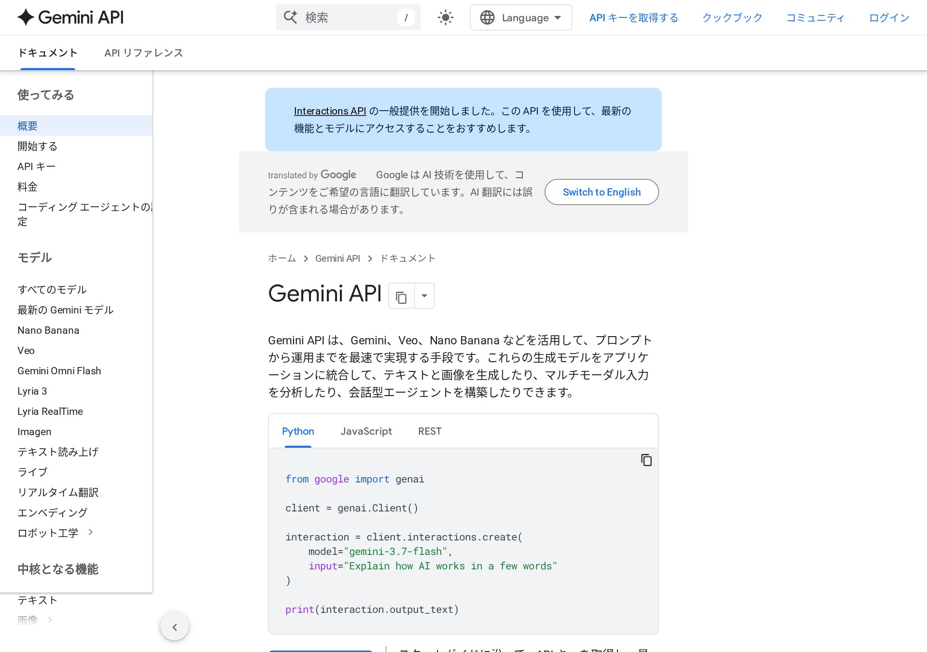Open the API キーを取得する link
927x652 pixels.
[x=633, y=18]
